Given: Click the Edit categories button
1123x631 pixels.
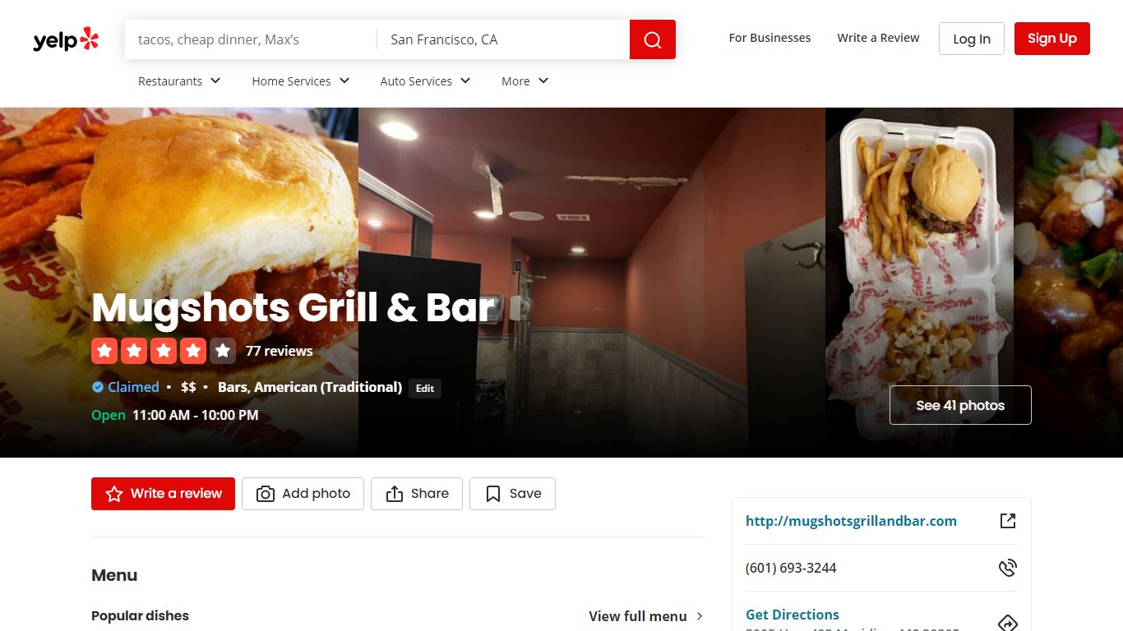Looking at the screenshot, I should pos(425,389).
